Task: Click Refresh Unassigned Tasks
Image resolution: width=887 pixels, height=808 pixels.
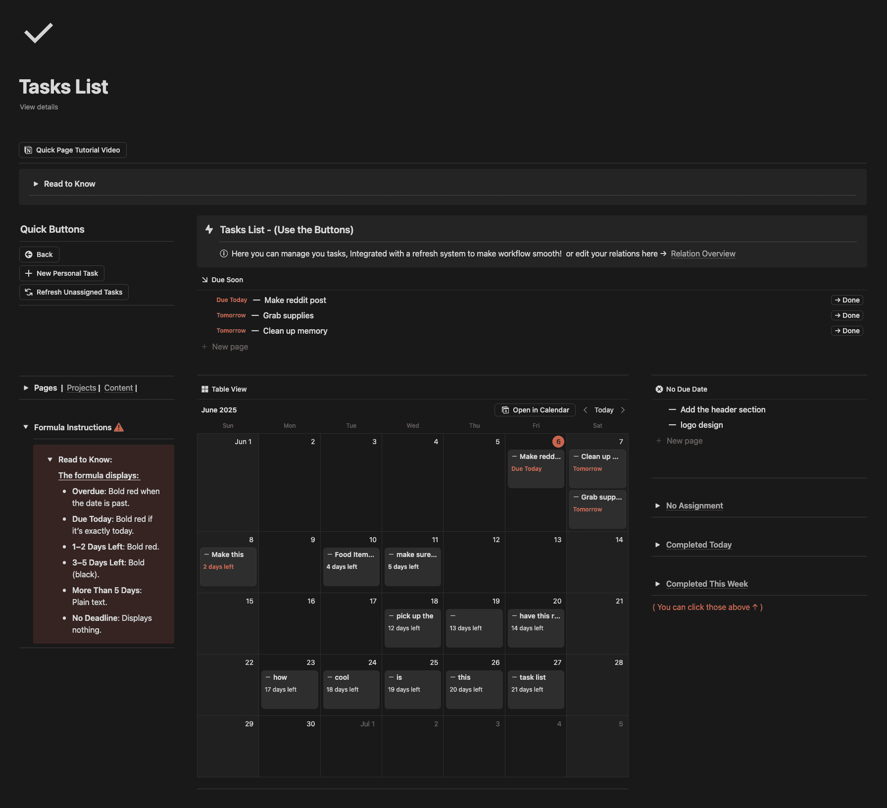Action: (74, 292)
